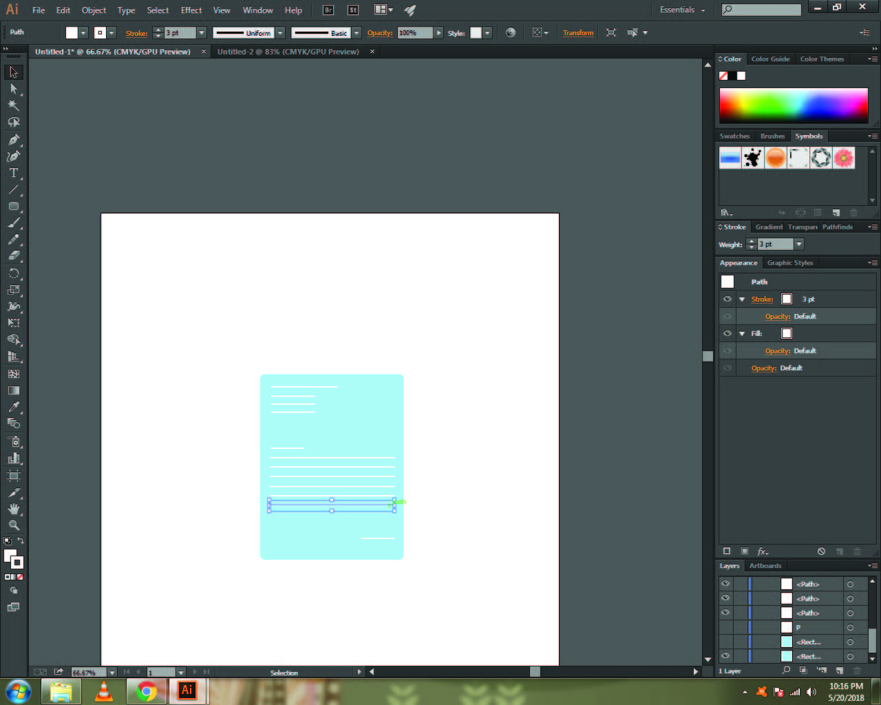Select the Selection tool arrow
The image size is (881, 705).
click(x=13, y=72)
